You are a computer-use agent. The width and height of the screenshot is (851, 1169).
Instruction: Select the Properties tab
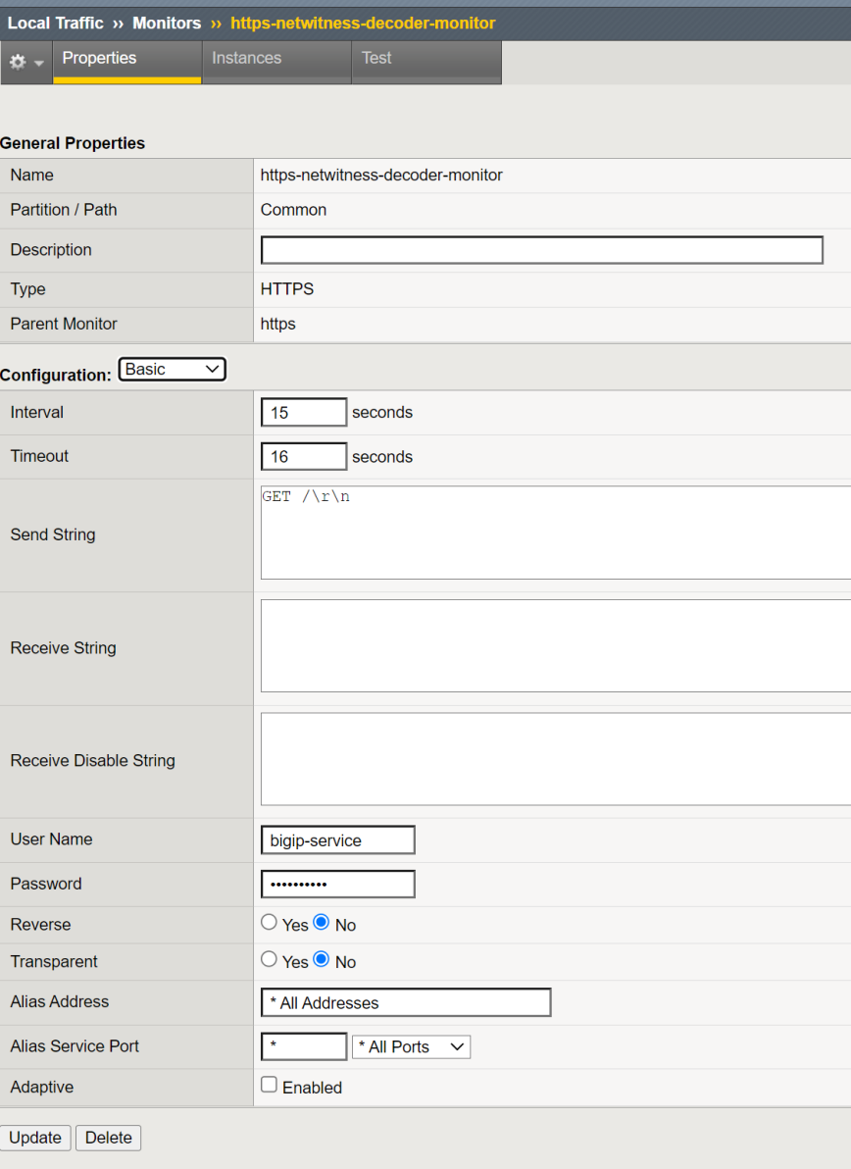pos(99,59)
